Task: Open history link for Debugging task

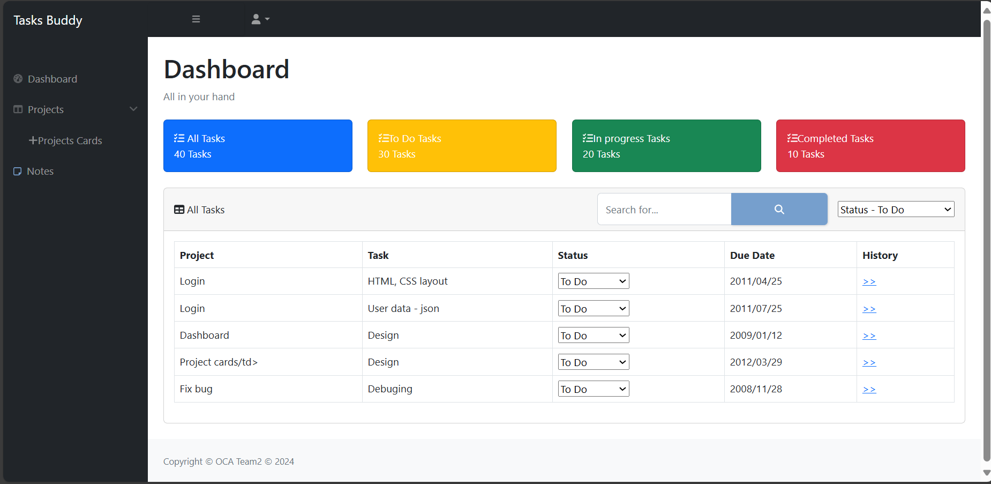Action: 869,389
